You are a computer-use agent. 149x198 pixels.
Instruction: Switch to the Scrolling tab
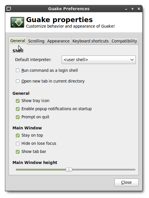coord(36,41)
